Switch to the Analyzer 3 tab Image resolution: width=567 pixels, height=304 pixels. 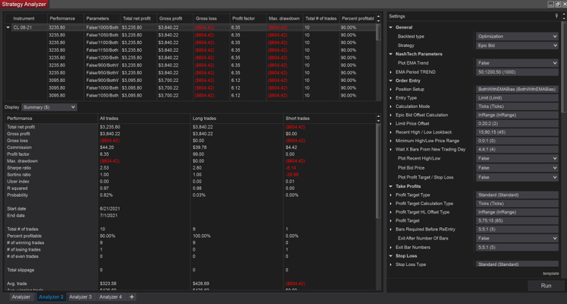point(80,296)
